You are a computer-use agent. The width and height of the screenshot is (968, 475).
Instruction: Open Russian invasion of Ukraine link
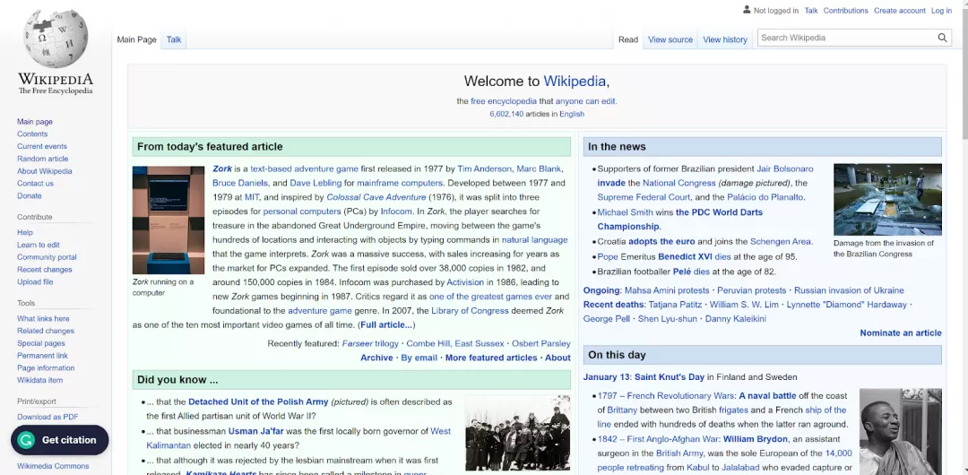click(849, 290)
